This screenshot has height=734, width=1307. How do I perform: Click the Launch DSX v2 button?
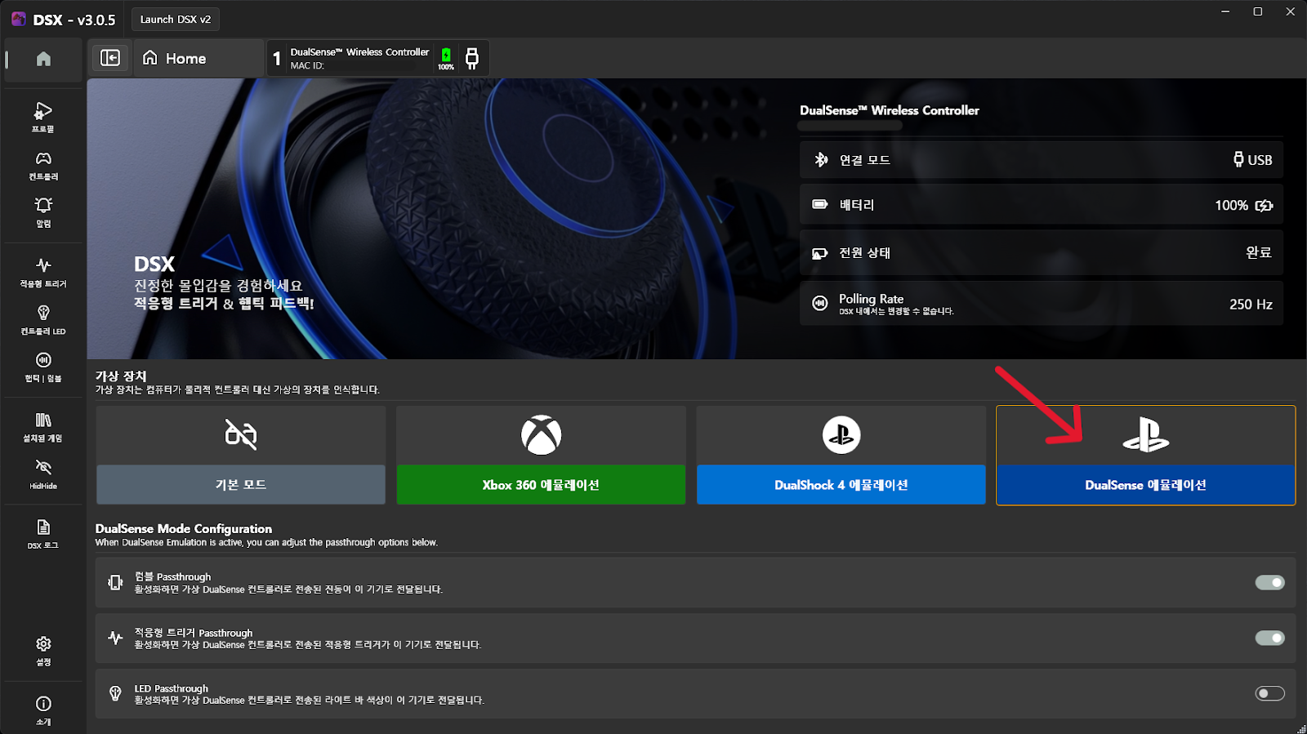(x=176, y=19)
